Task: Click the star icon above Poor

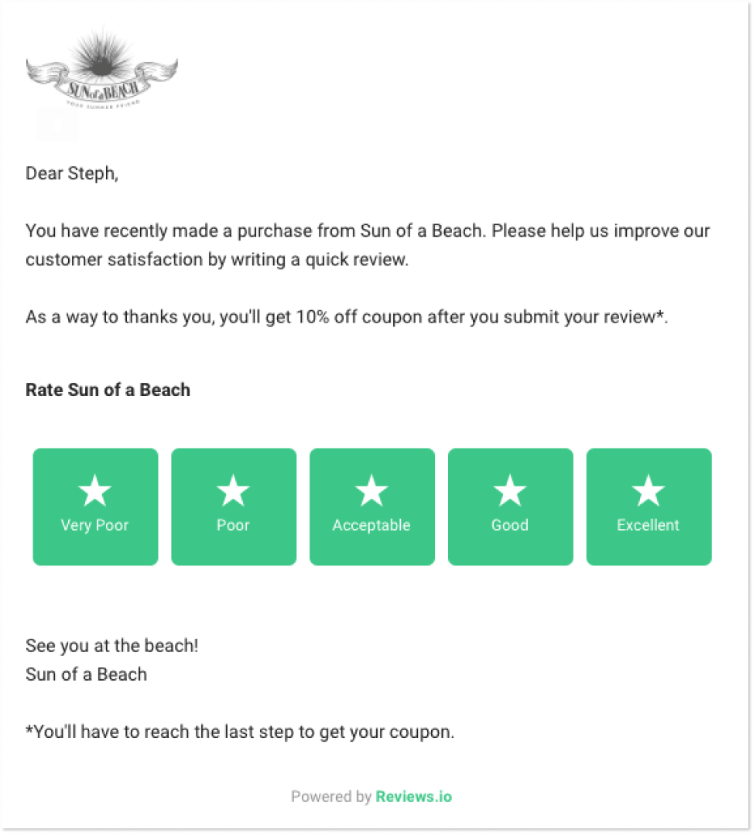Action: 233,490
